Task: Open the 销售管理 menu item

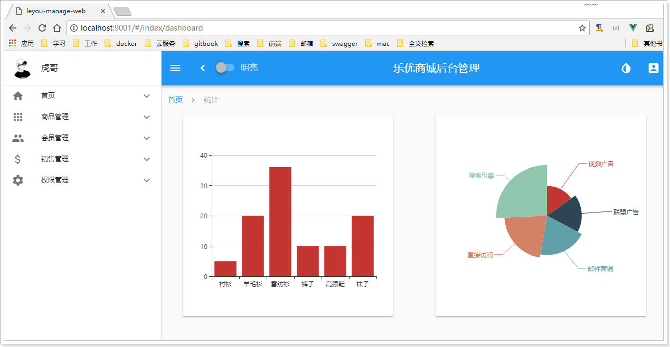Action: pyautogui.click(x=81, y=159)
